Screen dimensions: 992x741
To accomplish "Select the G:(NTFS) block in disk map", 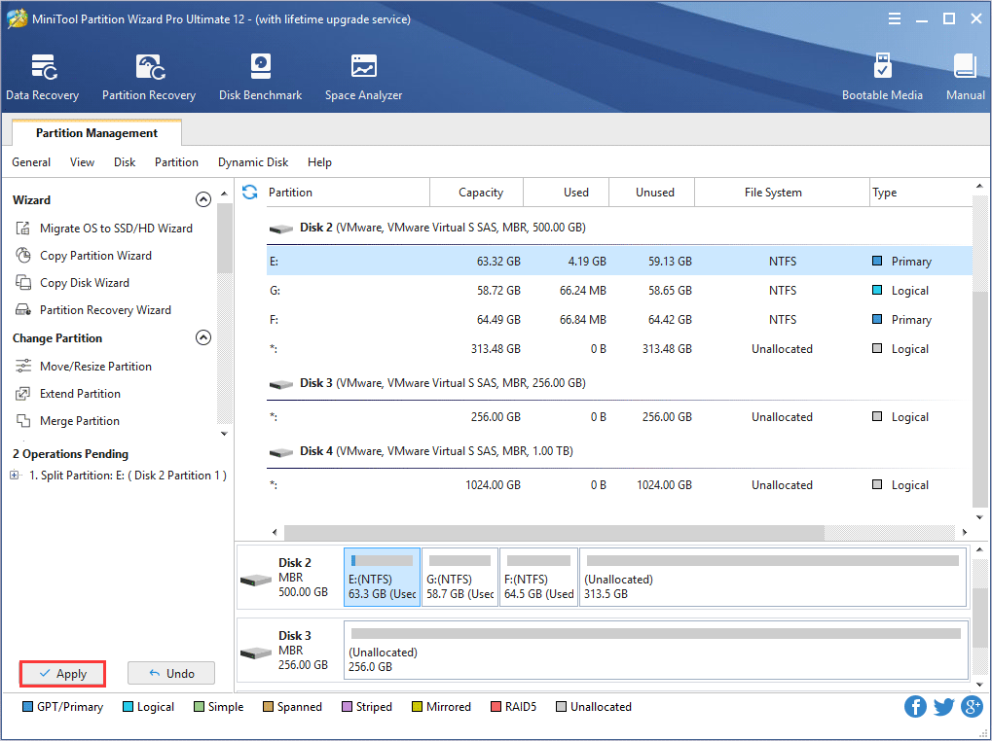I will click(x=459, y=578).
